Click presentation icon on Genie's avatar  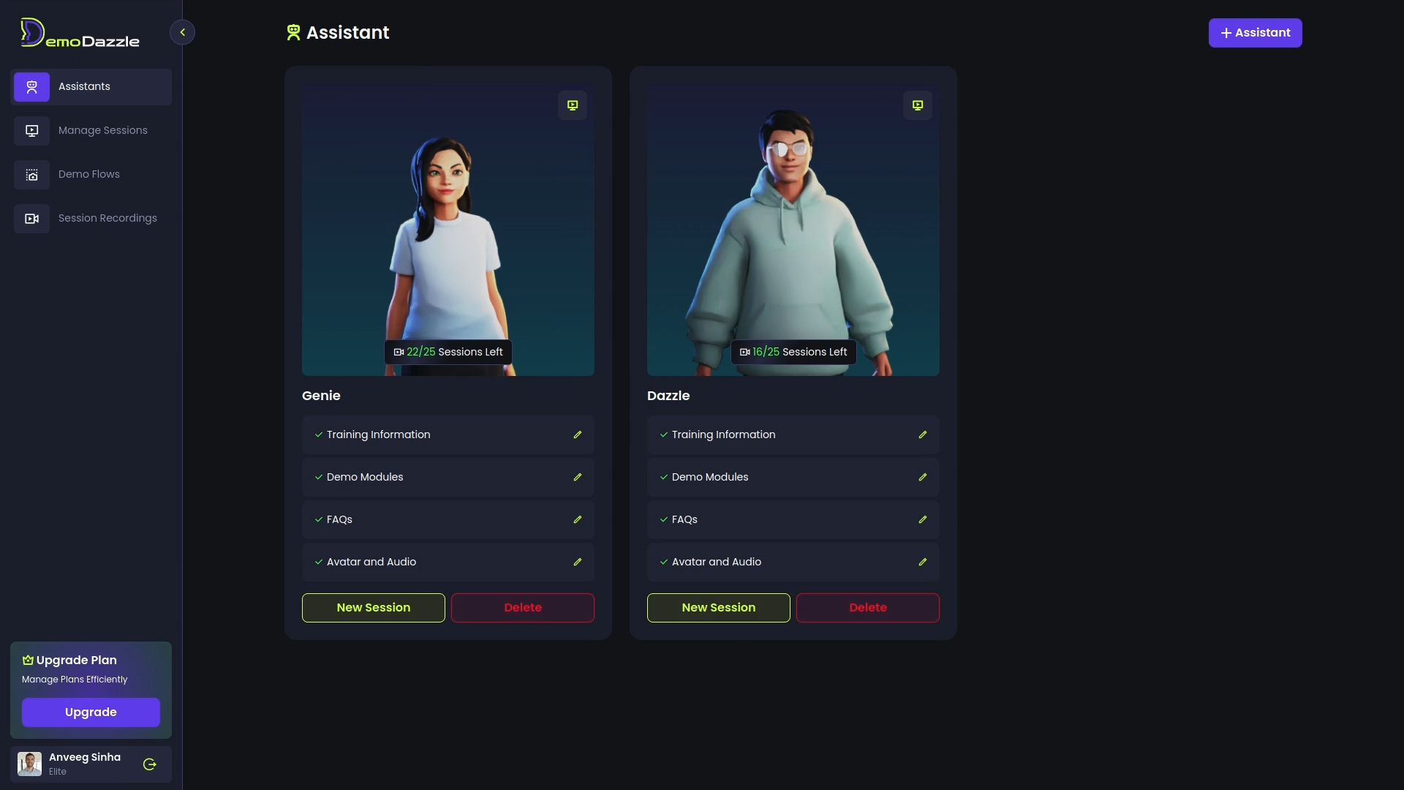[x=573, y=105]
